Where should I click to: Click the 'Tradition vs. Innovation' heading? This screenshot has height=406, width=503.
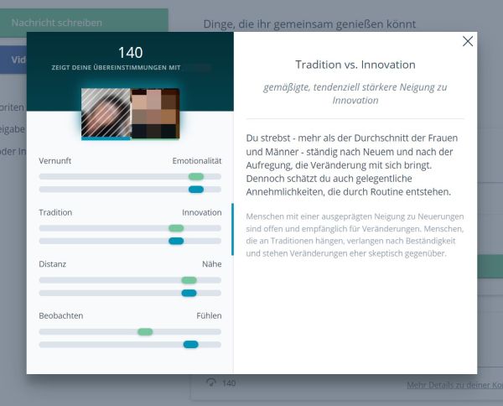355,65
